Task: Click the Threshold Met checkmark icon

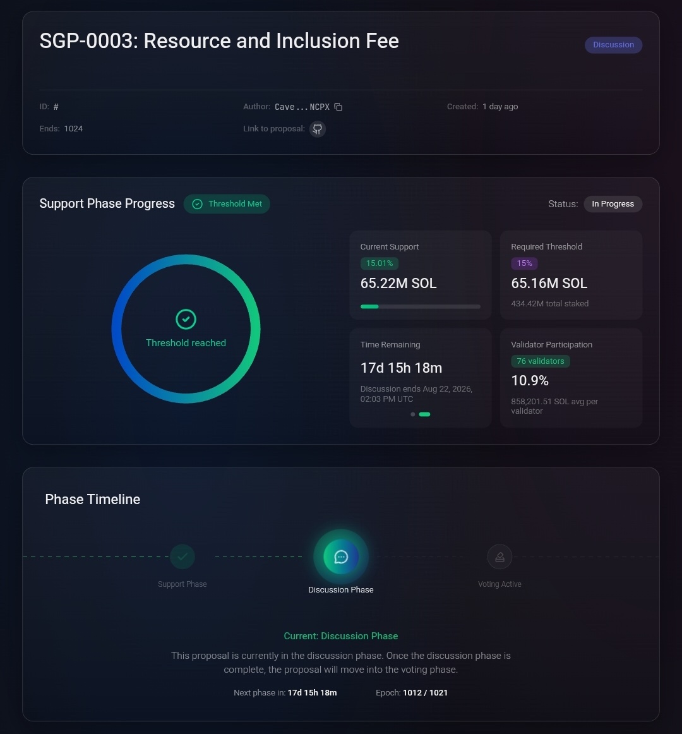Action: coord(197,204)
